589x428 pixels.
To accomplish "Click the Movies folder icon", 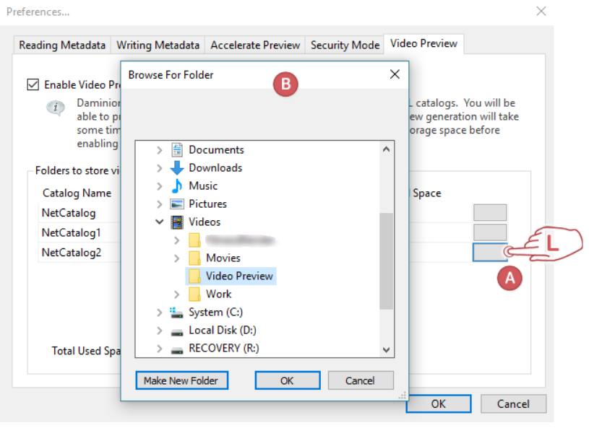I will coord(194,258).
